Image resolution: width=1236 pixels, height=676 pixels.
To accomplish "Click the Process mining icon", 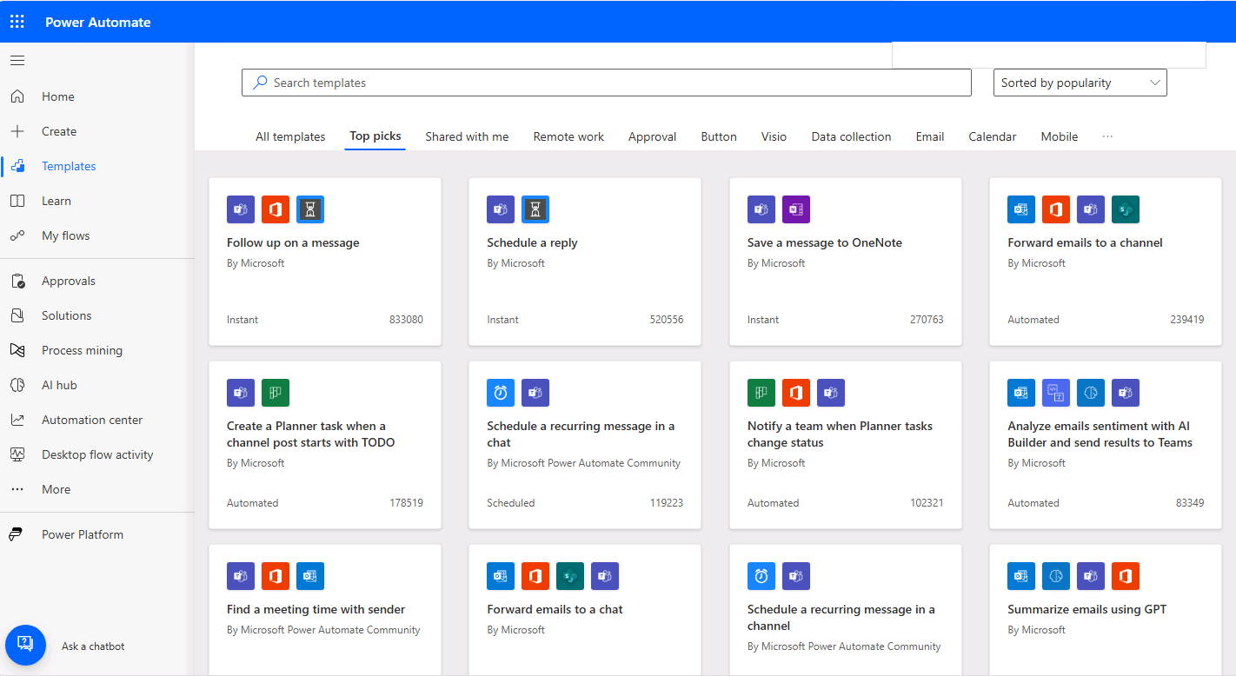I will pyautogui.click(x=17, y=350).
